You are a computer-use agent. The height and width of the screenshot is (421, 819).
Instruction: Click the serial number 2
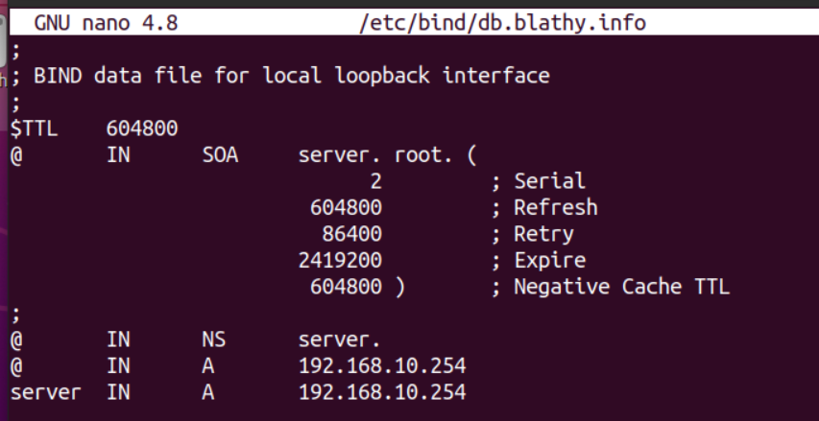click(375, 181)
